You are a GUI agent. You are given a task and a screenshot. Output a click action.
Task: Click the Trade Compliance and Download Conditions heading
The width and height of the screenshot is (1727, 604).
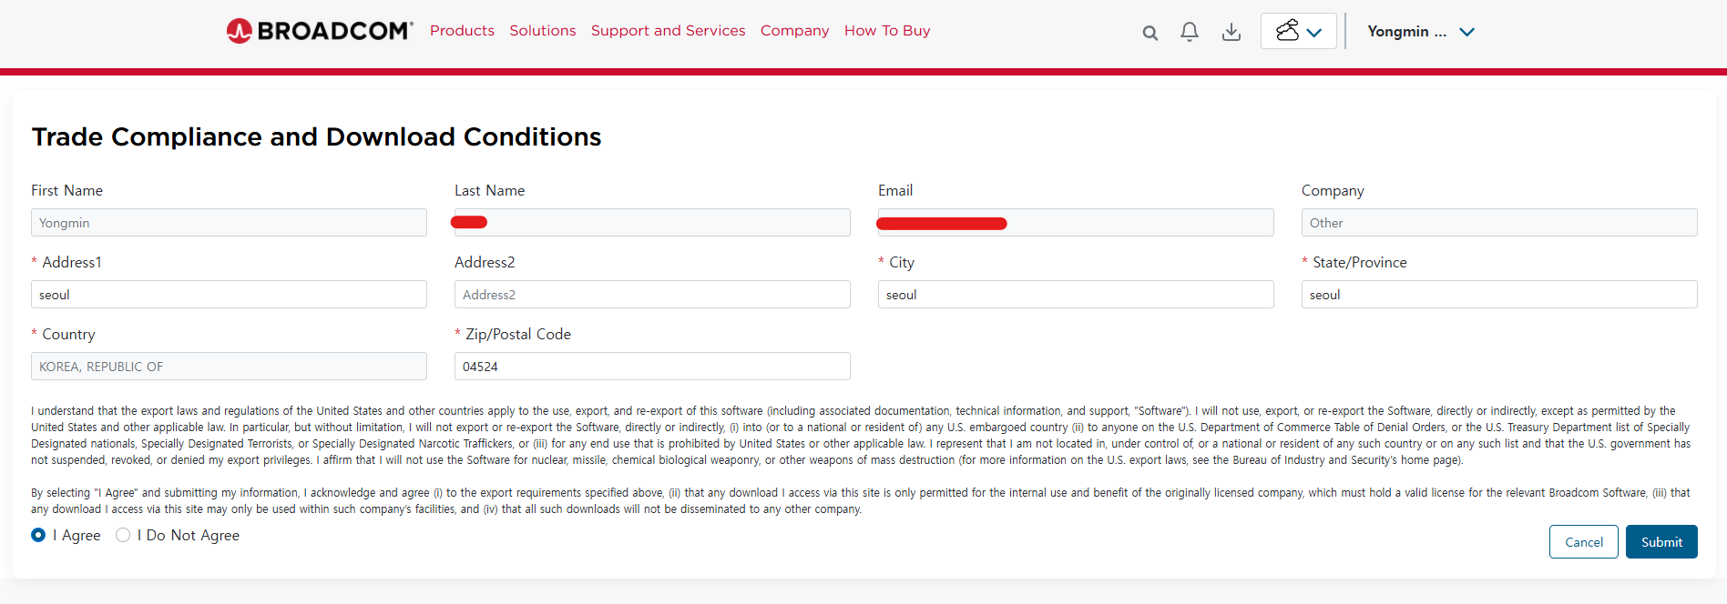pos(316,136)
